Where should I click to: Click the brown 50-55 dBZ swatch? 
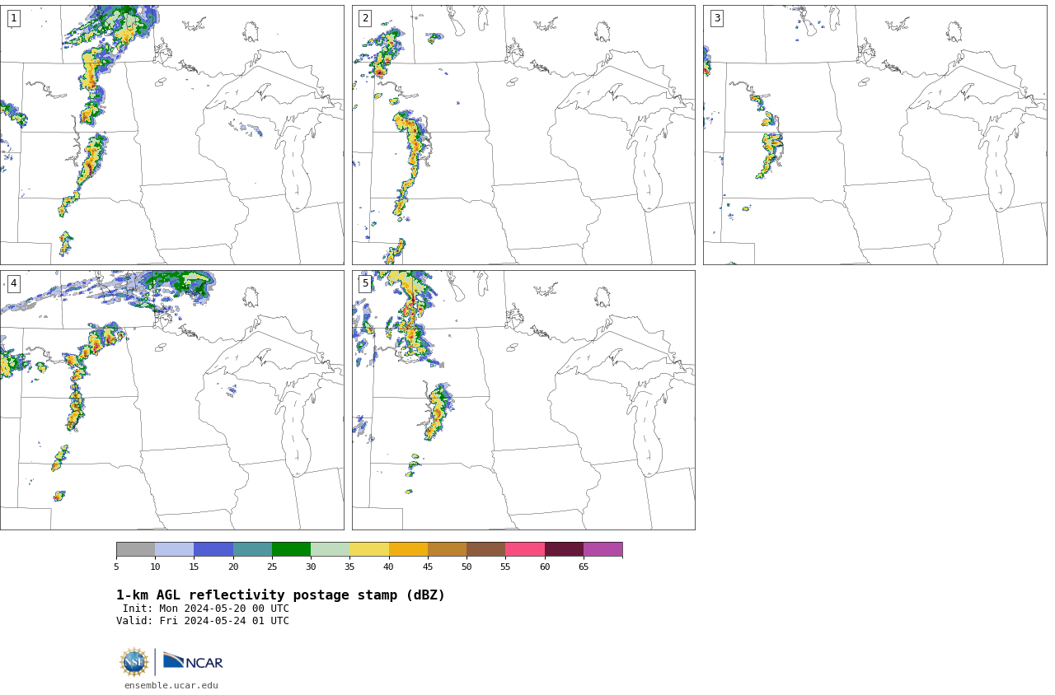click(x=485, y=549)
